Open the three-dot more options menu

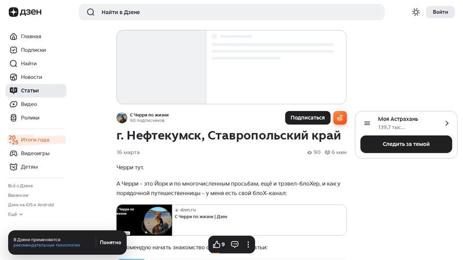[248, 244]
